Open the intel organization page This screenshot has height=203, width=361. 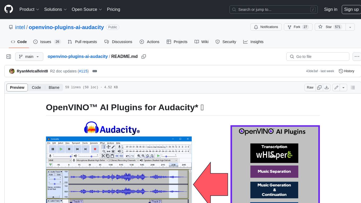coord(20,27)
